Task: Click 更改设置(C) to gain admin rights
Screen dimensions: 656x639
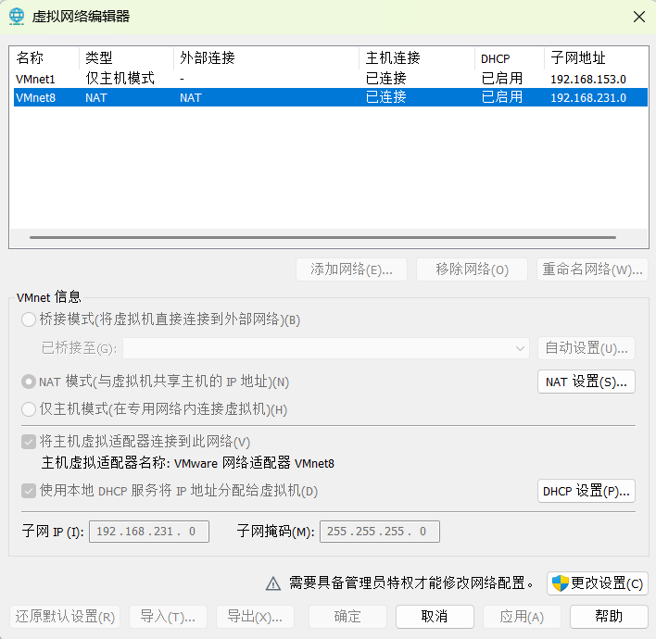Action: [x=598, y=583]
